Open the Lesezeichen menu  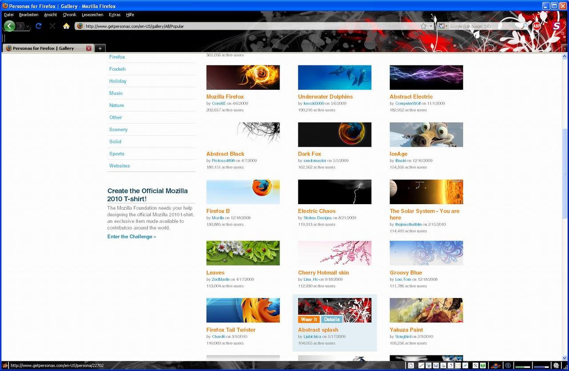92,15
